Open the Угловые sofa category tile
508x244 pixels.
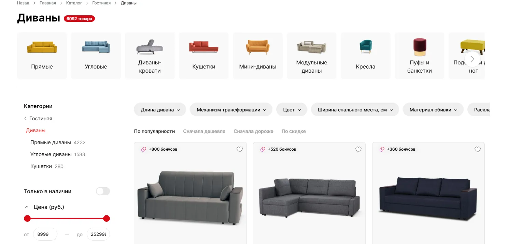96,56
